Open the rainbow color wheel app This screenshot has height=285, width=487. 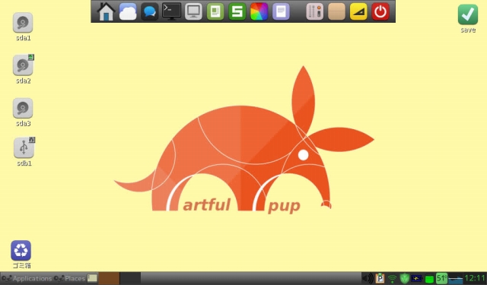click(259, 12)
